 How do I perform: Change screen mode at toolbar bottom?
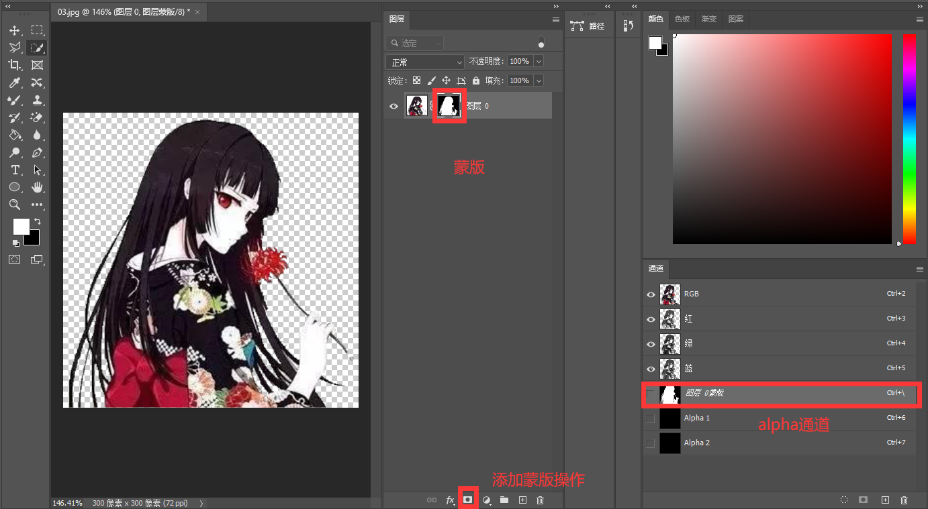click(x=37, y=259)
